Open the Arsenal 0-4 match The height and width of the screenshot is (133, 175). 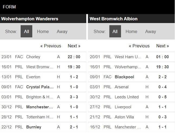[131, 87]
